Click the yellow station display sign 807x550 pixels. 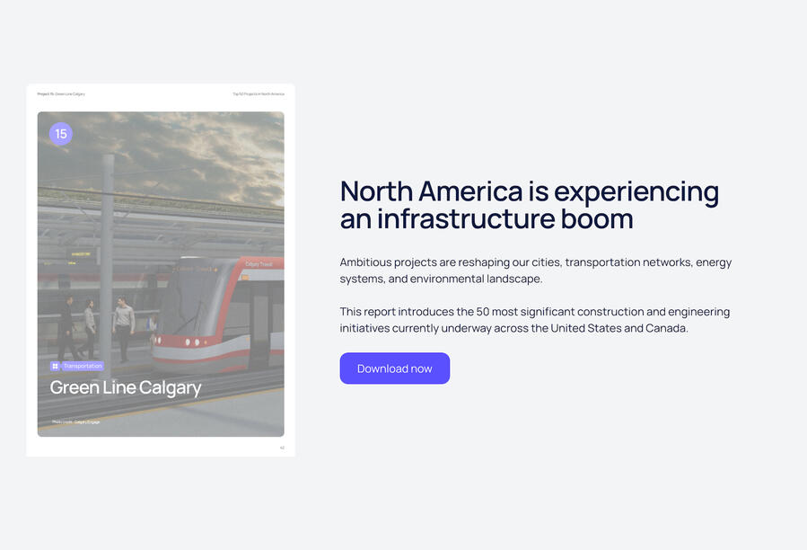[81, 254]
